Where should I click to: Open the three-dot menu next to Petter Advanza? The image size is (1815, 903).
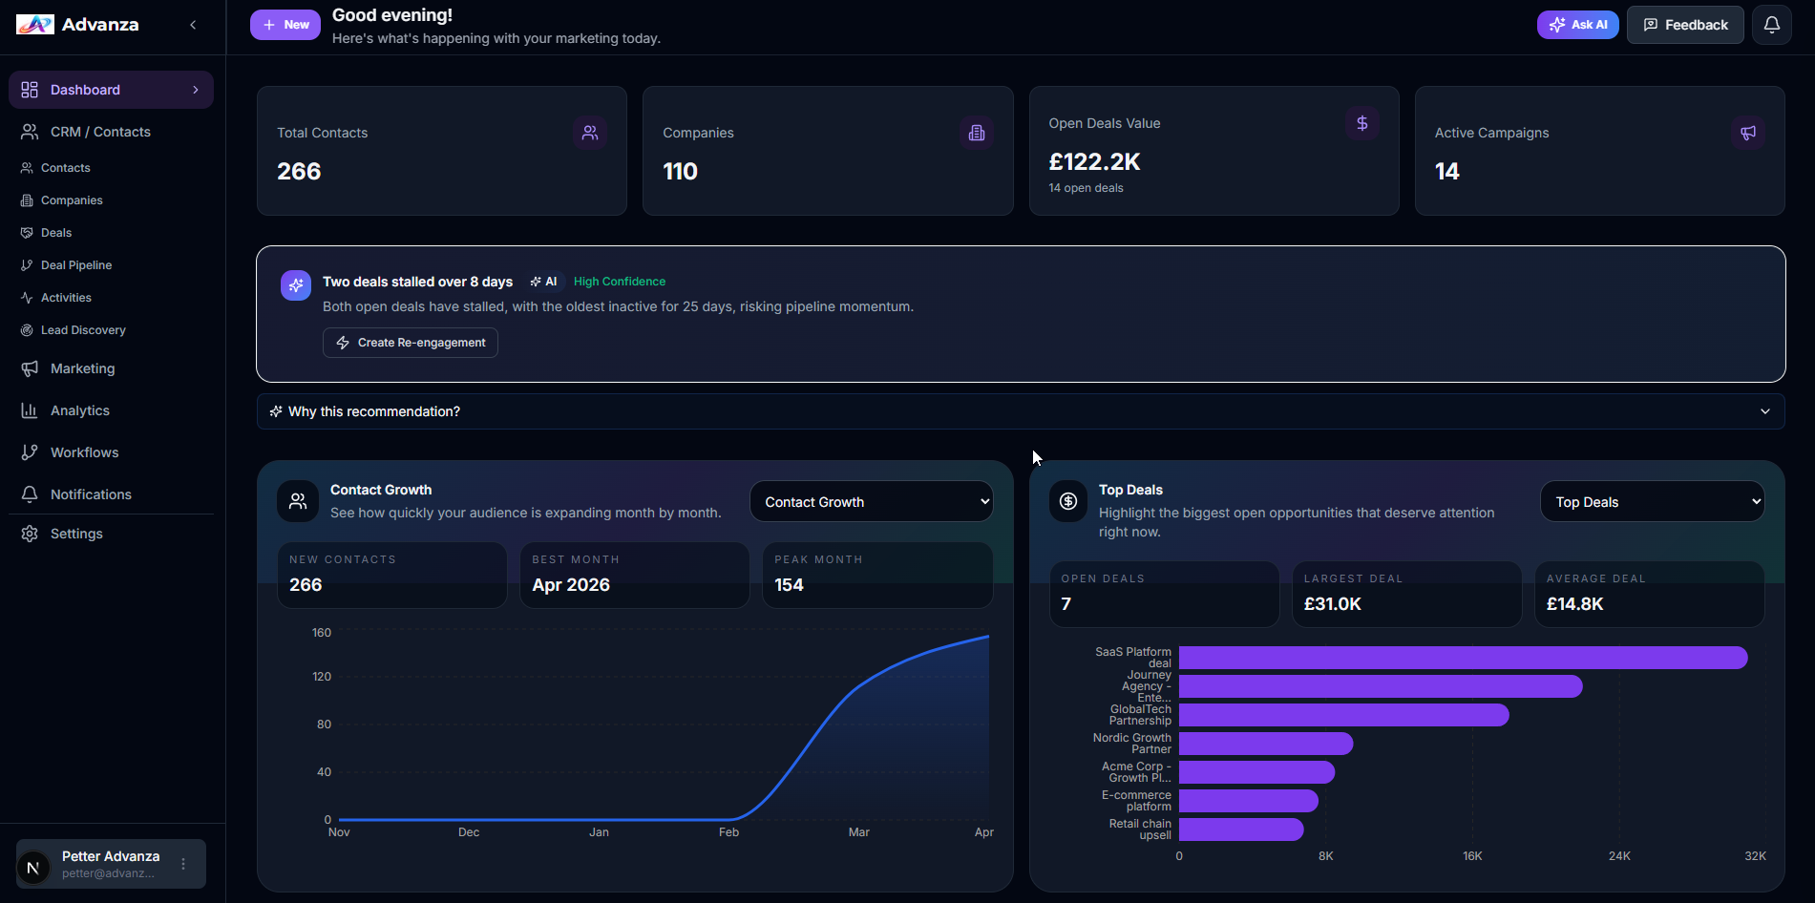[182, 864]
